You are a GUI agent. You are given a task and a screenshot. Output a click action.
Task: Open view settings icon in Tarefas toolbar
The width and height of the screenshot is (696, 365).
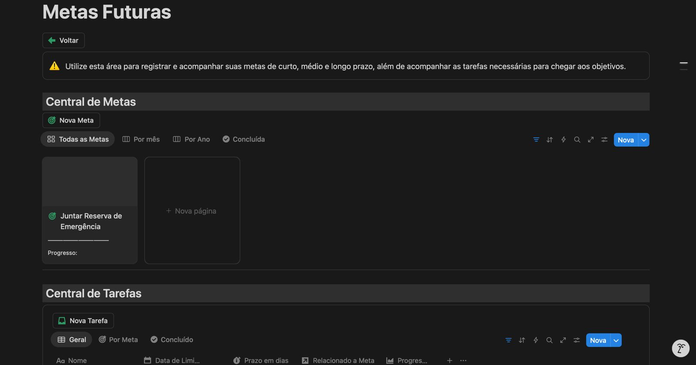[x=577, y=340]
